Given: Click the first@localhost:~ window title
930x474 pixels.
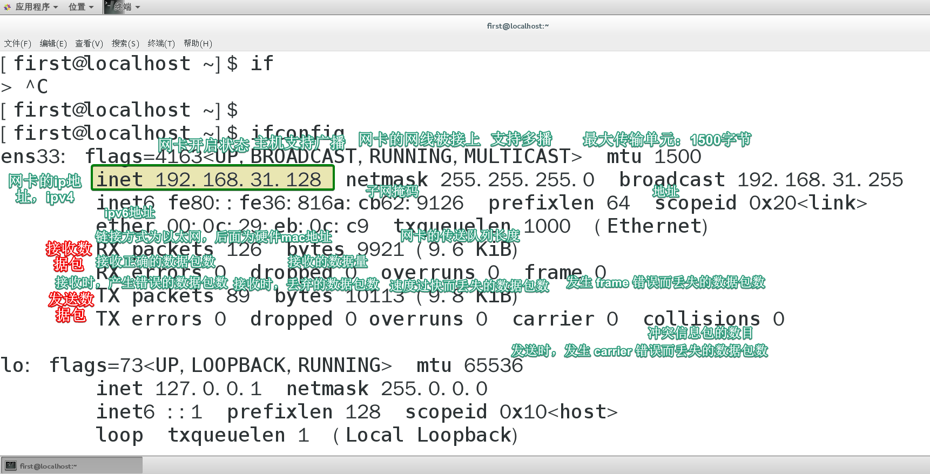Looking at the screenshot, I should pos(517,26).
